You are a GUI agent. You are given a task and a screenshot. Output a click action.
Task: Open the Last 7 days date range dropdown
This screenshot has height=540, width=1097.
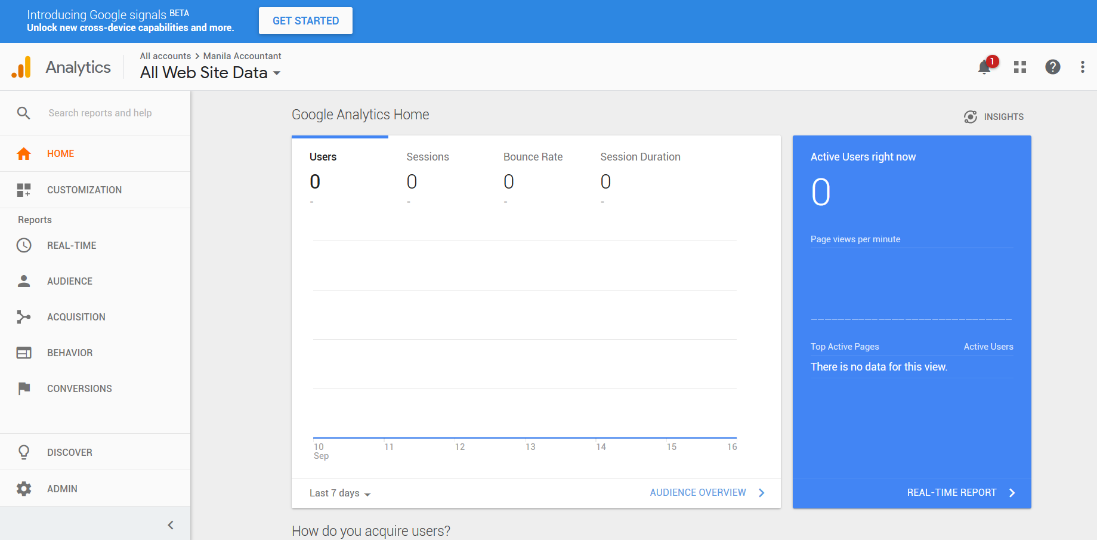coord(339,493)
